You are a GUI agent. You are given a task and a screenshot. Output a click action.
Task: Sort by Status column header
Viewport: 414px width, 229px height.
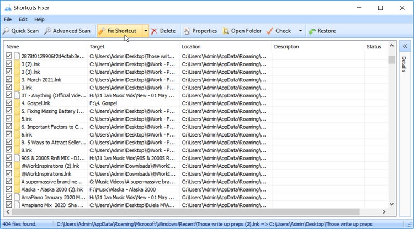point(376,47)
